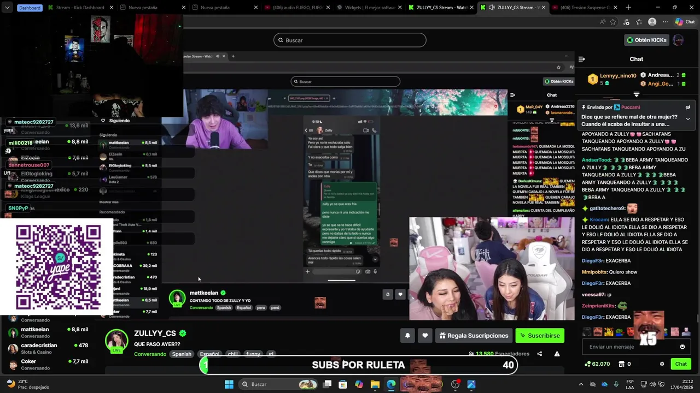Screen dimensions: 700x393
Task: Open Microsoft Edge from taskbar
Action: (391, 384)
